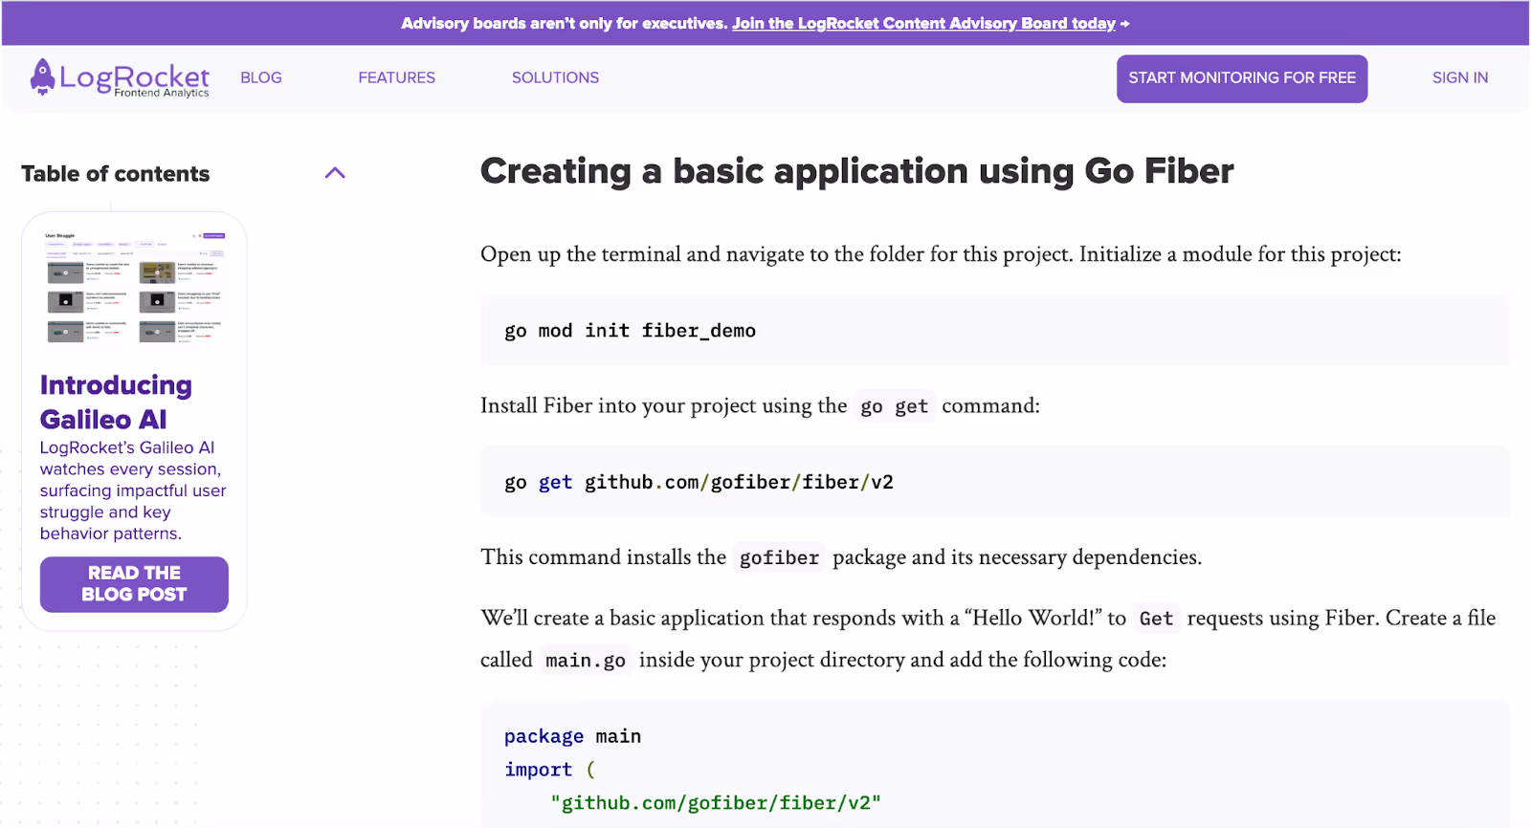
Task: Click the READ THE BLOG POST button
Action: coord(134,584)
